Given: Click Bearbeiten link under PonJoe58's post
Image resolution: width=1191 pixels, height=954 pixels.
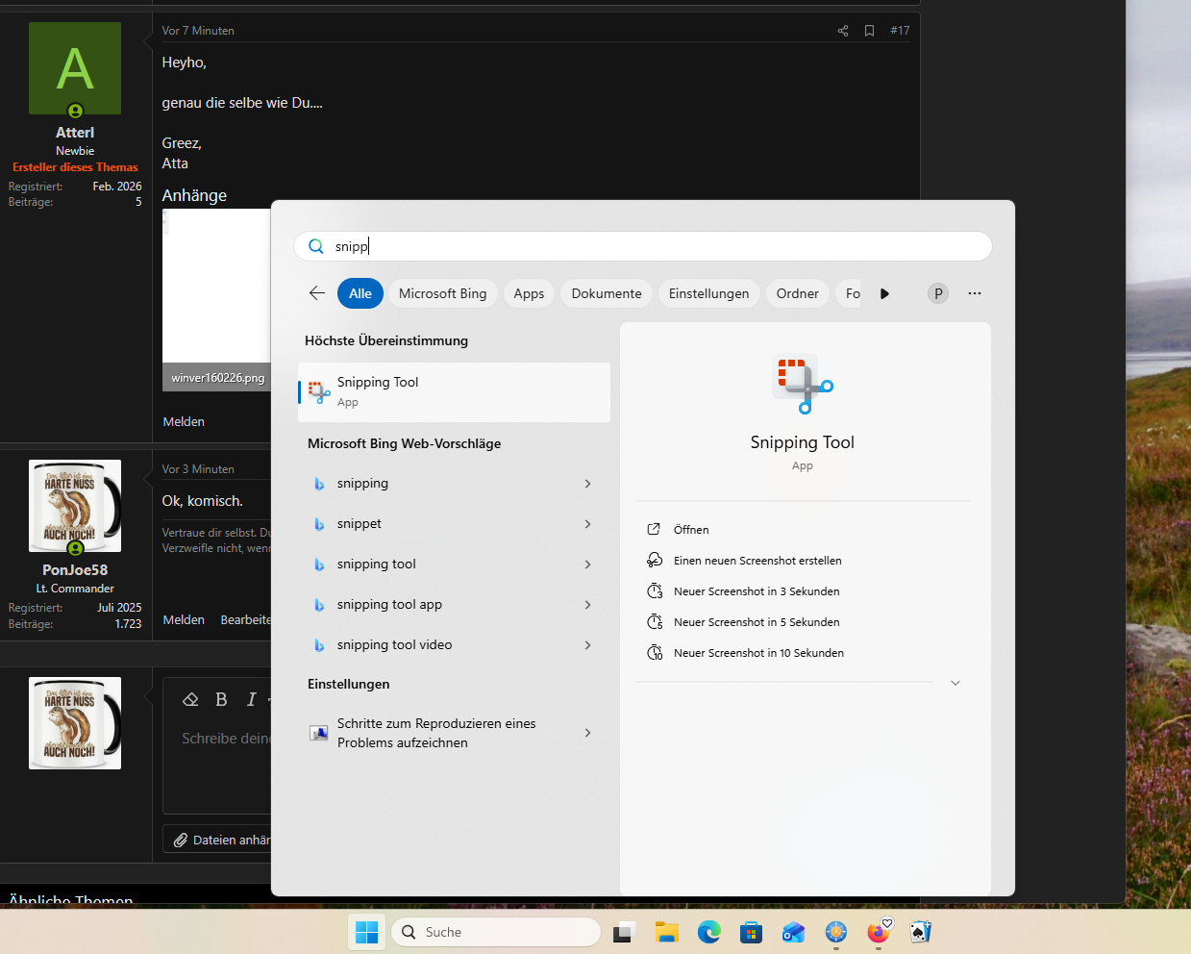Looking at the screenshot, I should click(x=246, y=619).
